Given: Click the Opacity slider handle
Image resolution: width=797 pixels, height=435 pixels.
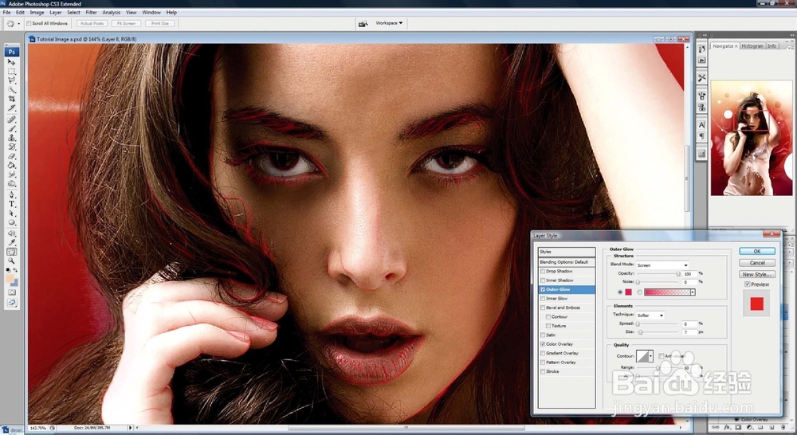Looking at the screenshot, I should 678,274.
